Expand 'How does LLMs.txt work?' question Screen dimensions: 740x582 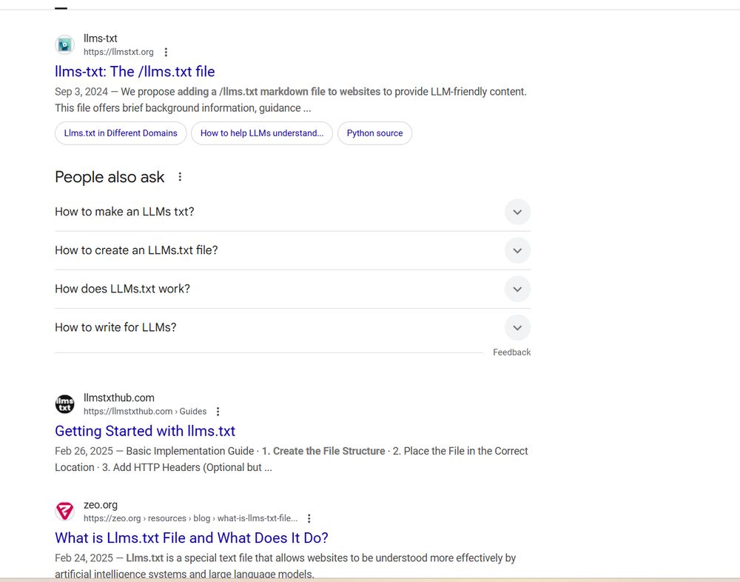pyautogui.click(x=292, y=289)
